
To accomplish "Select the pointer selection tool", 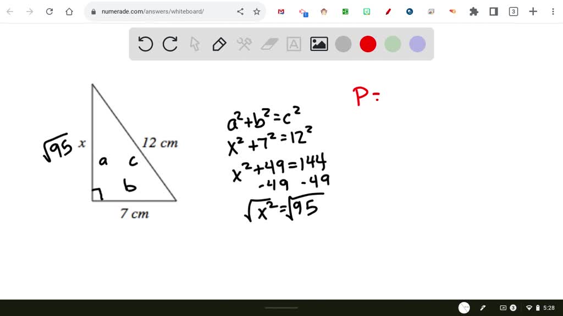I will click(195, 44).
